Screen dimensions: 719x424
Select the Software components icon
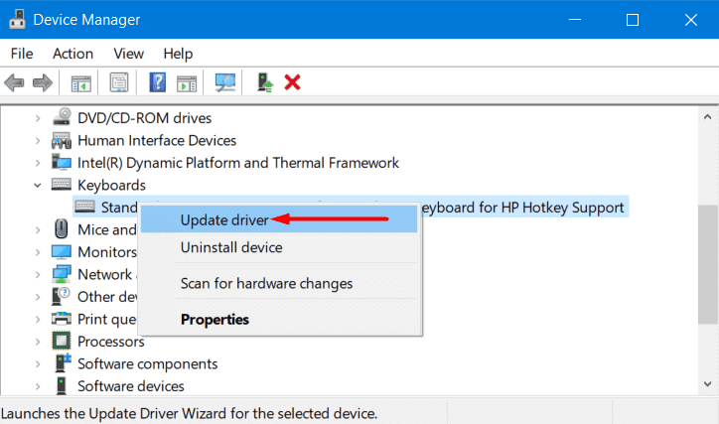63,363
